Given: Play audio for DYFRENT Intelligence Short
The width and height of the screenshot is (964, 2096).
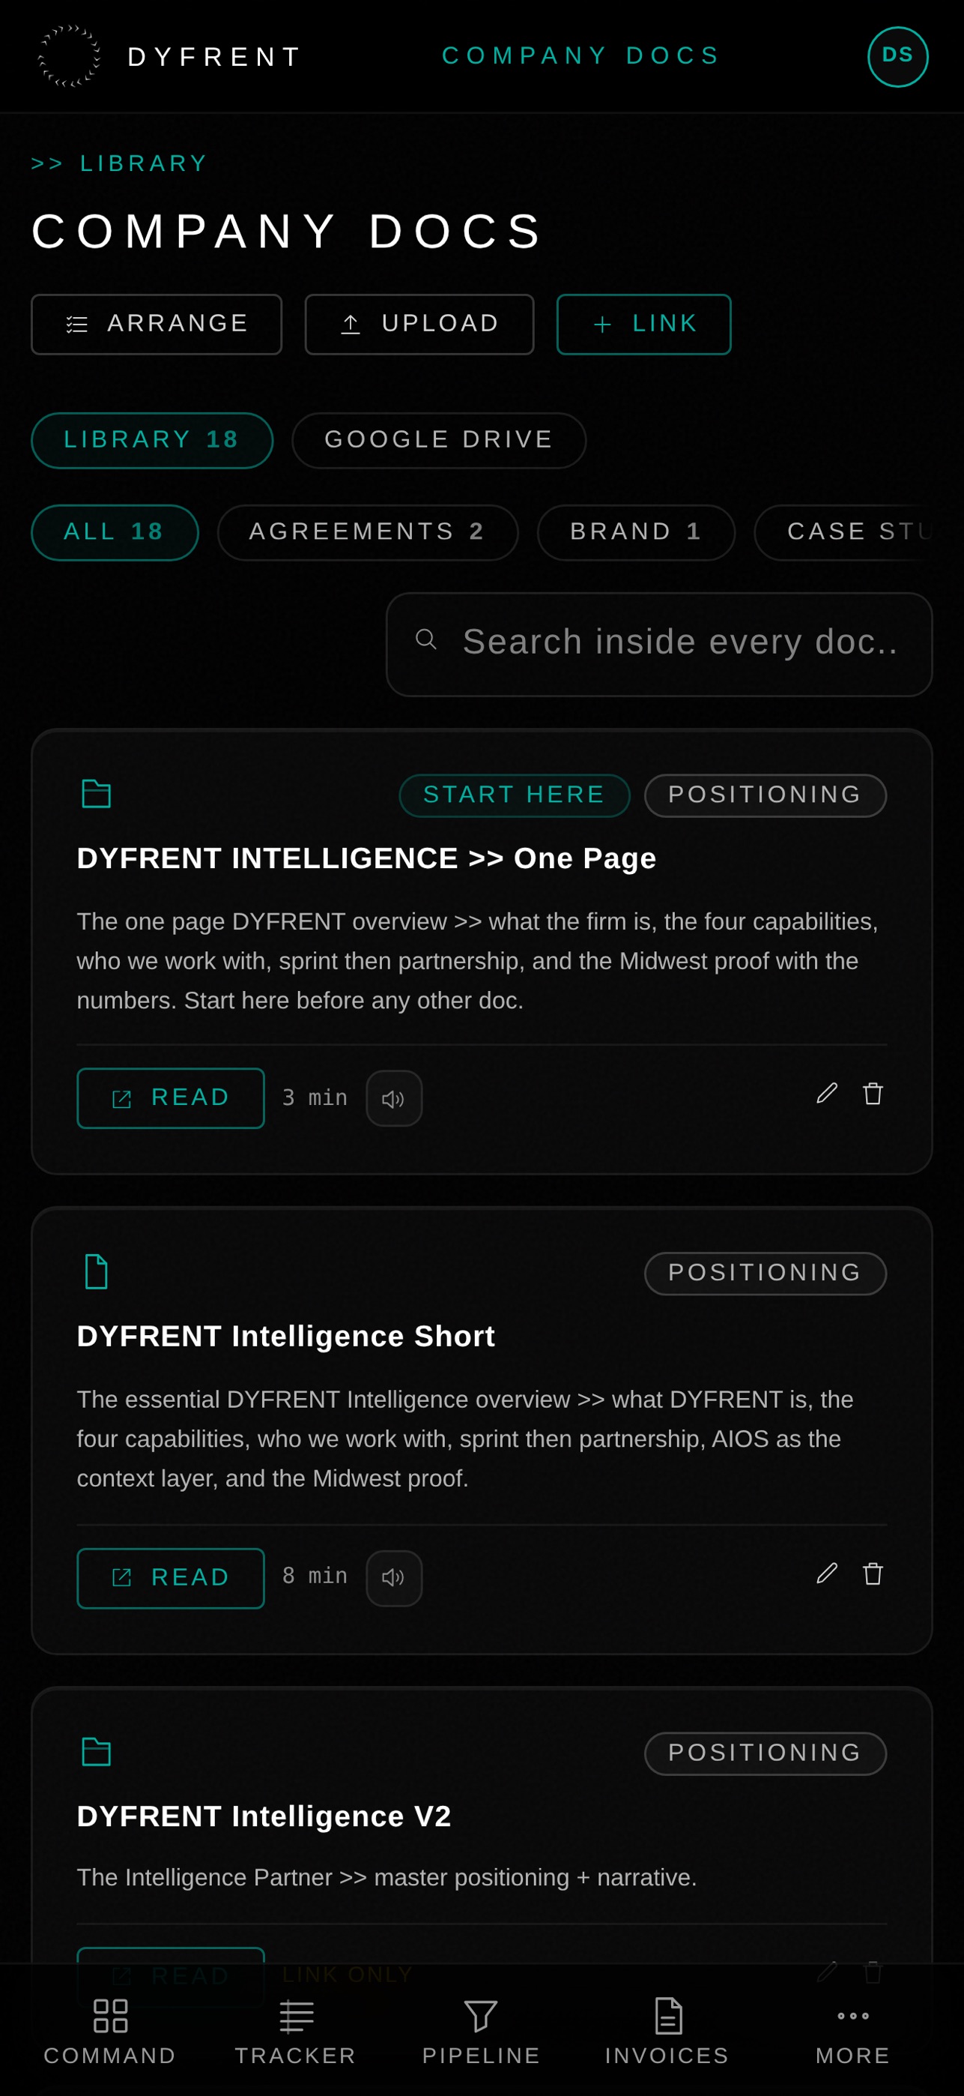Looking at the screenshot, I should 394,1578.
